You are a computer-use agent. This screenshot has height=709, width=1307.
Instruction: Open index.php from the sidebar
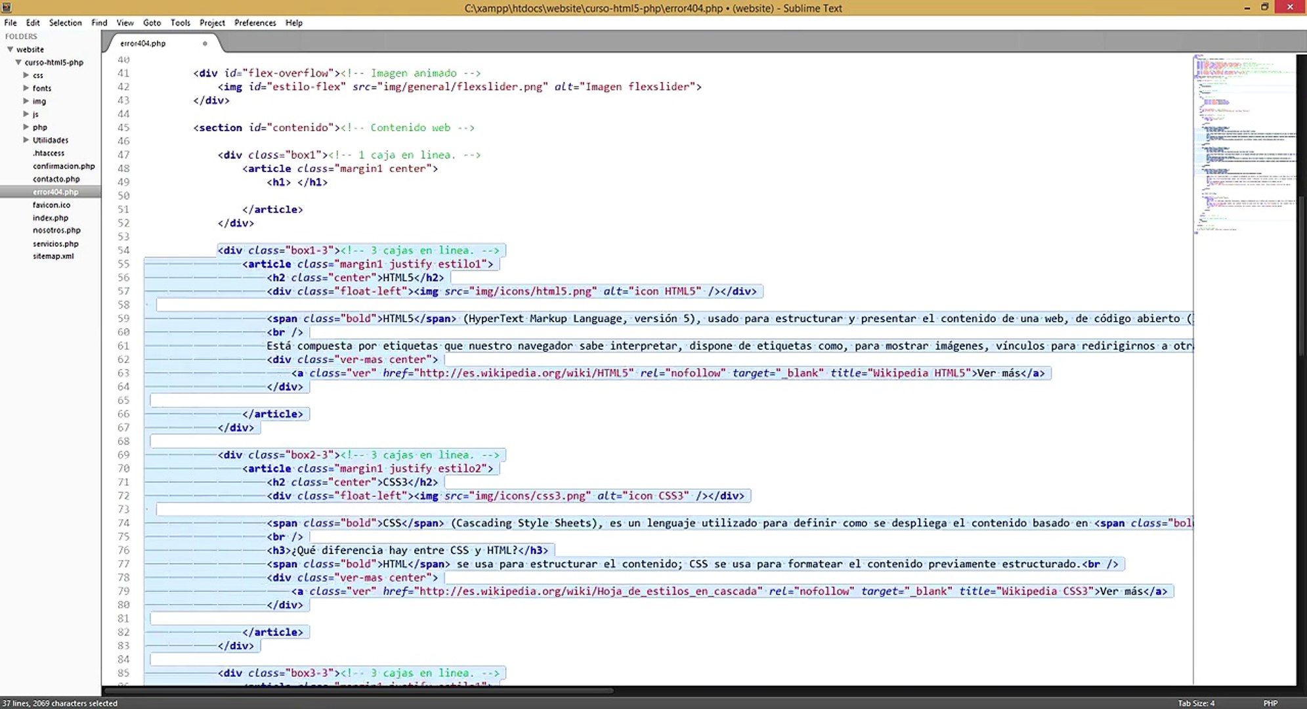51,217
